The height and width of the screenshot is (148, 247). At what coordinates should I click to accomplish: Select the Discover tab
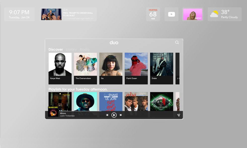56,50
